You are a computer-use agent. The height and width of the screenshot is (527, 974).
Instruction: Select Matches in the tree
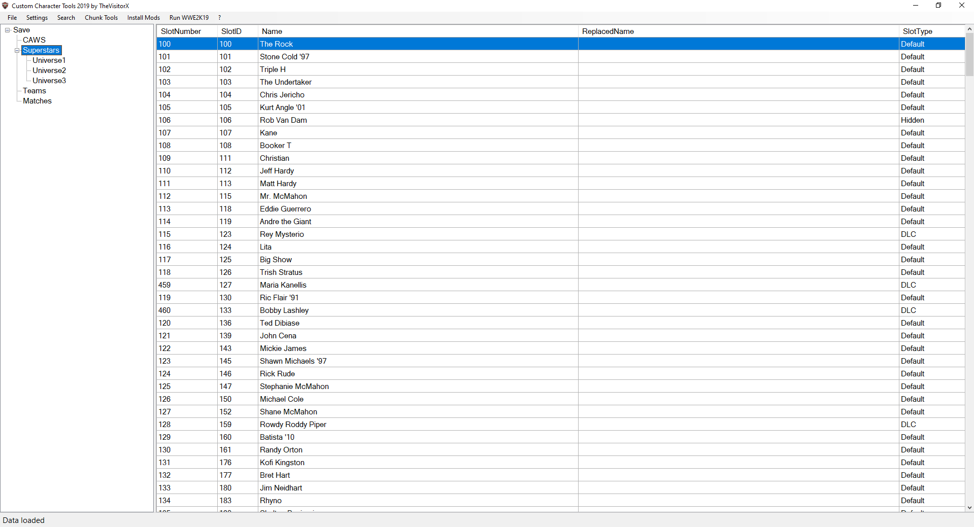click(x=37, y=101)
